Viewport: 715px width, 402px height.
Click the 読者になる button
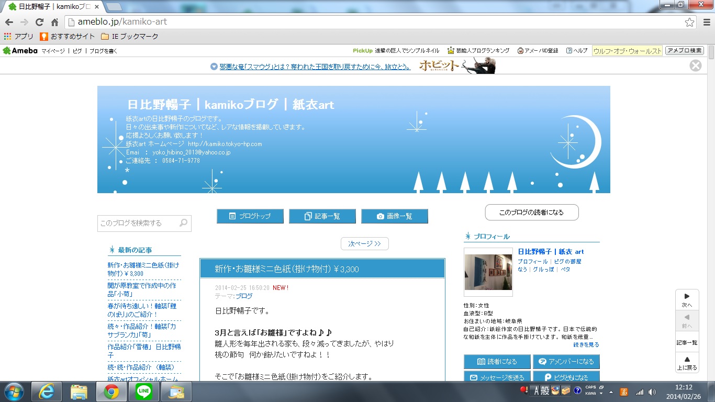[x=497, y=362]
